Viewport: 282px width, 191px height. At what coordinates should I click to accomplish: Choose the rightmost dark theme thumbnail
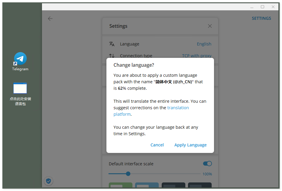pos(200,185)
